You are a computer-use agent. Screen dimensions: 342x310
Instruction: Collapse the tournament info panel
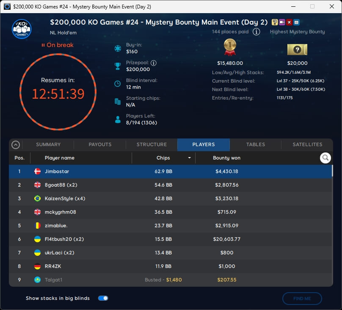click(x=16, y=145)
